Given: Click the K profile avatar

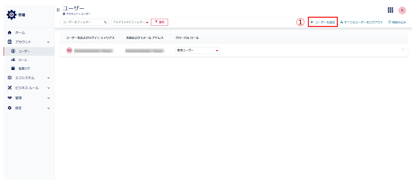Looking at the screenshot, I should point(402,10).
